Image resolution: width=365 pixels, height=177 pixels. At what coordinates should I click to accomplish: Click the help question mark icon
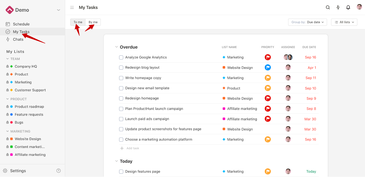59,171
